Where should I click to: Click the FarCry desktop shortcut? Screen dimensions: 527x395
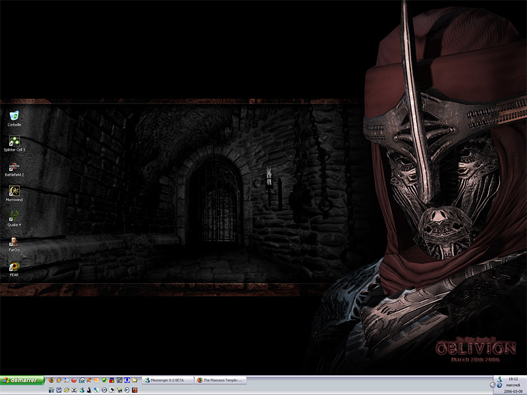click(x=14, y=244)
